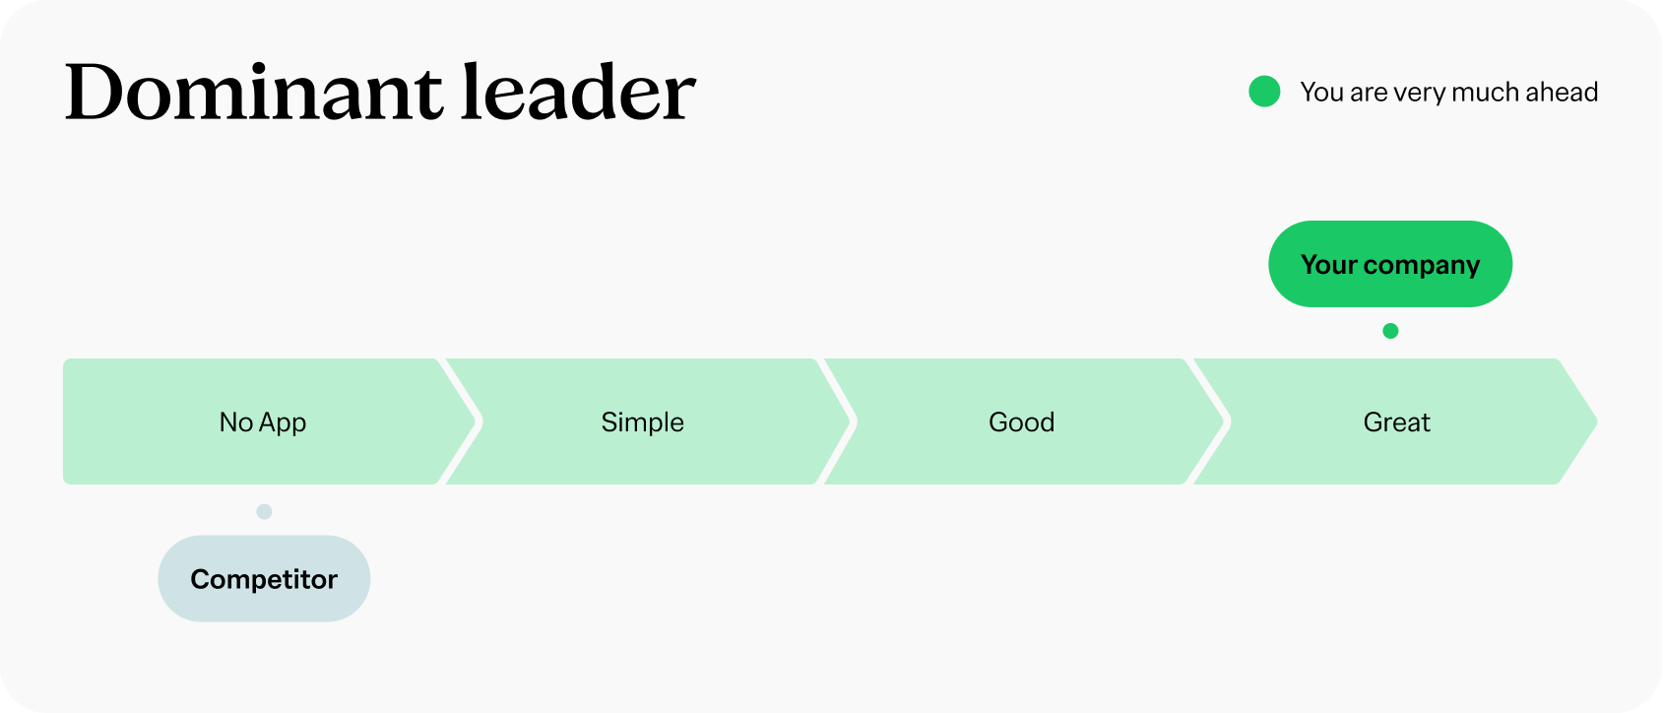
Task: Click the green marker dot under Your company
Action: (1390, 331)
